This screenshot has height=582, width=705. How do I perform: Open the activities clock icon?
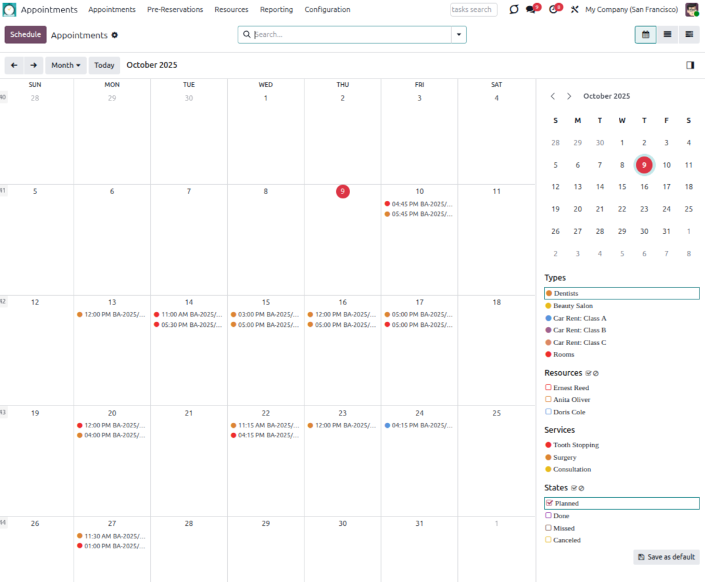coord(553,10)
